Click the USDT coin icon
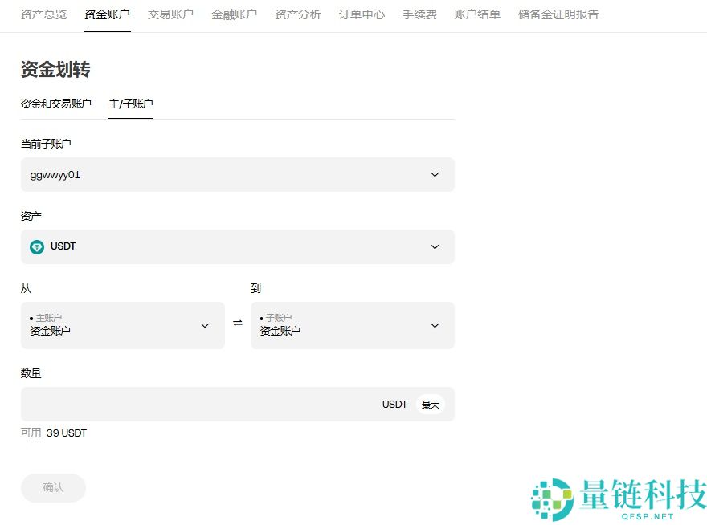The width and height of the screenshot is (707, 525). pyautogui.click(x=37, y=246)
